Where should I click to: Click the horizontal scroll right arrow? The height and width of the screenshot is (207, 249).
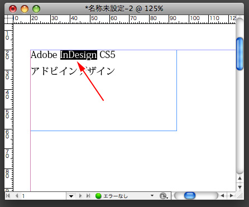click(232, 196)
